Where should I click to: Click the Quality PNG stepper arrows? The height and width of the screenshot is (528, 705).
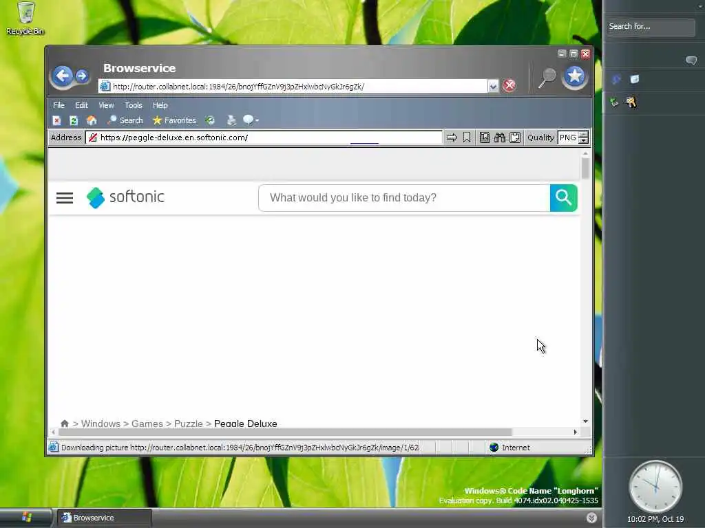[583, 137]
